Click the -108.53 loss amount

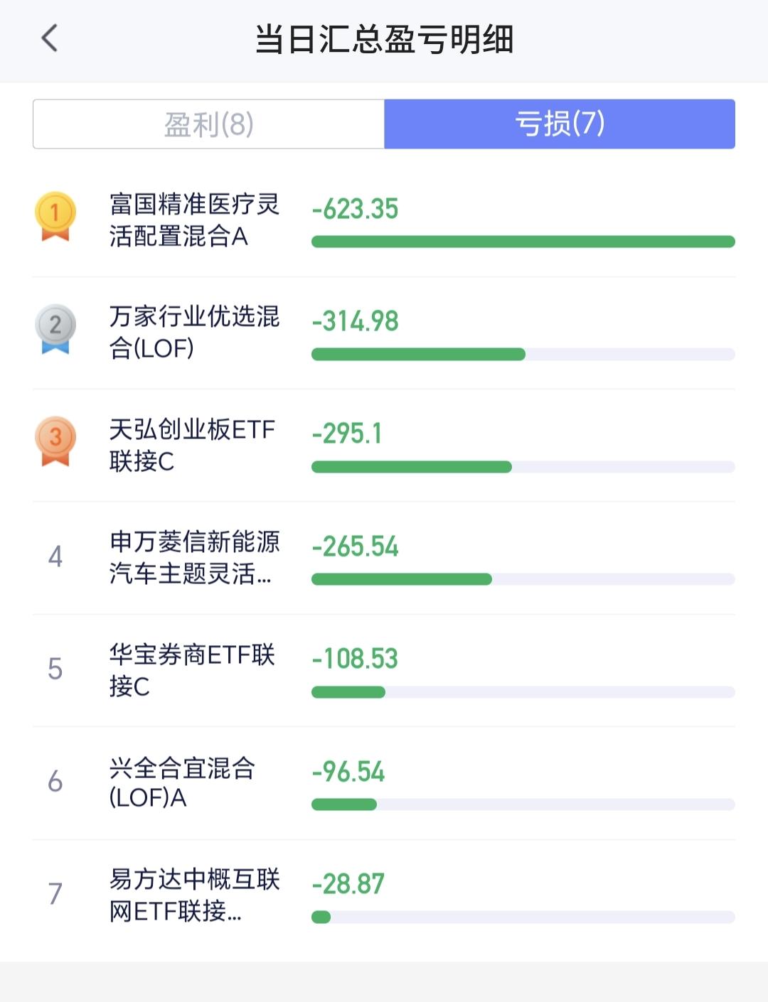(355, 659)
